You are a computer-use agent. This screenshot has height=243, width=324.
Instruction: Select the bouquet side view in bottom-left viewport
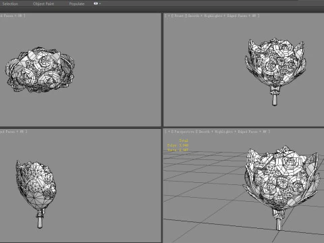pos(36,194)
